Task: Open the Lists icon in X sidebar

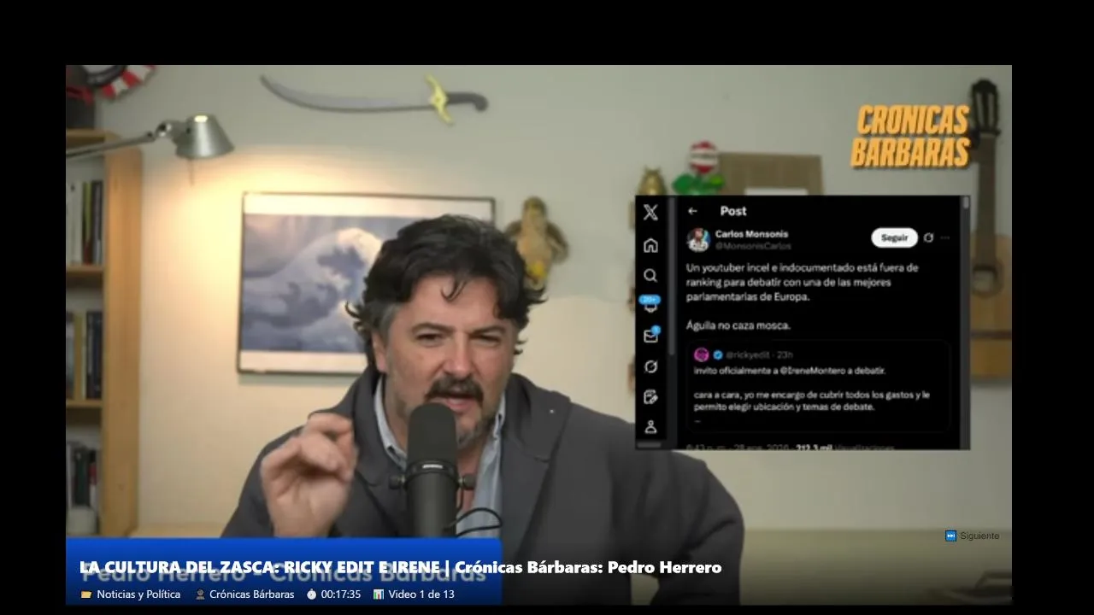Action: [650, 397]
